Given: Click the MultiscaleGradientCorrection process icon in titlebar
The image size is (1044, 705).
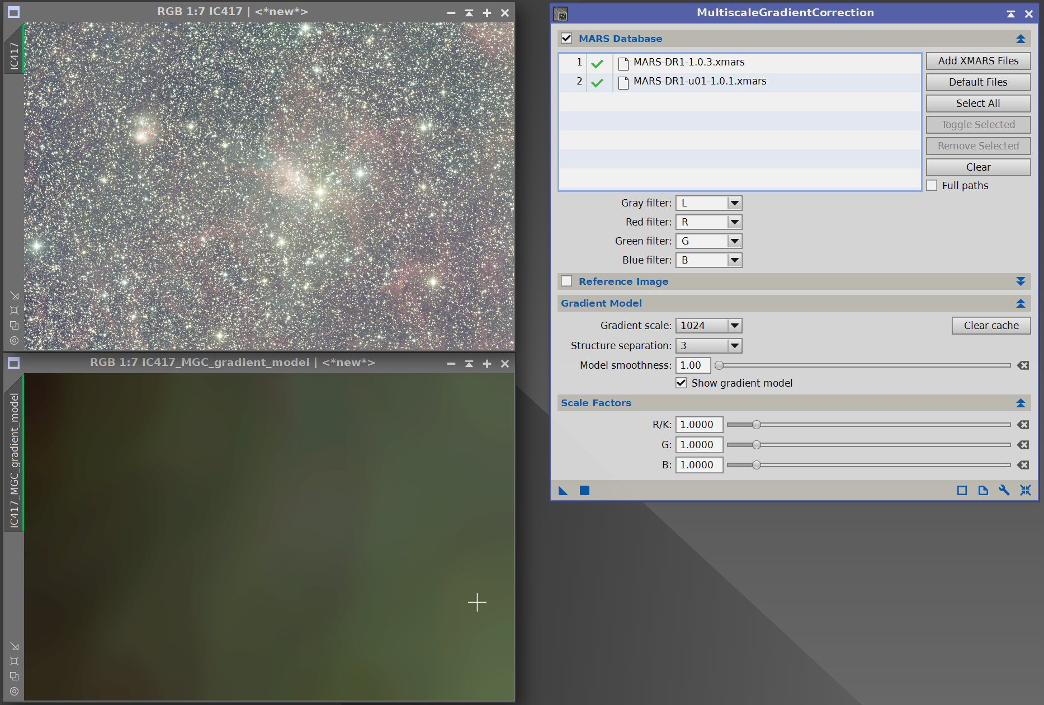Looking at the screenshot, I should pos(560,13).
